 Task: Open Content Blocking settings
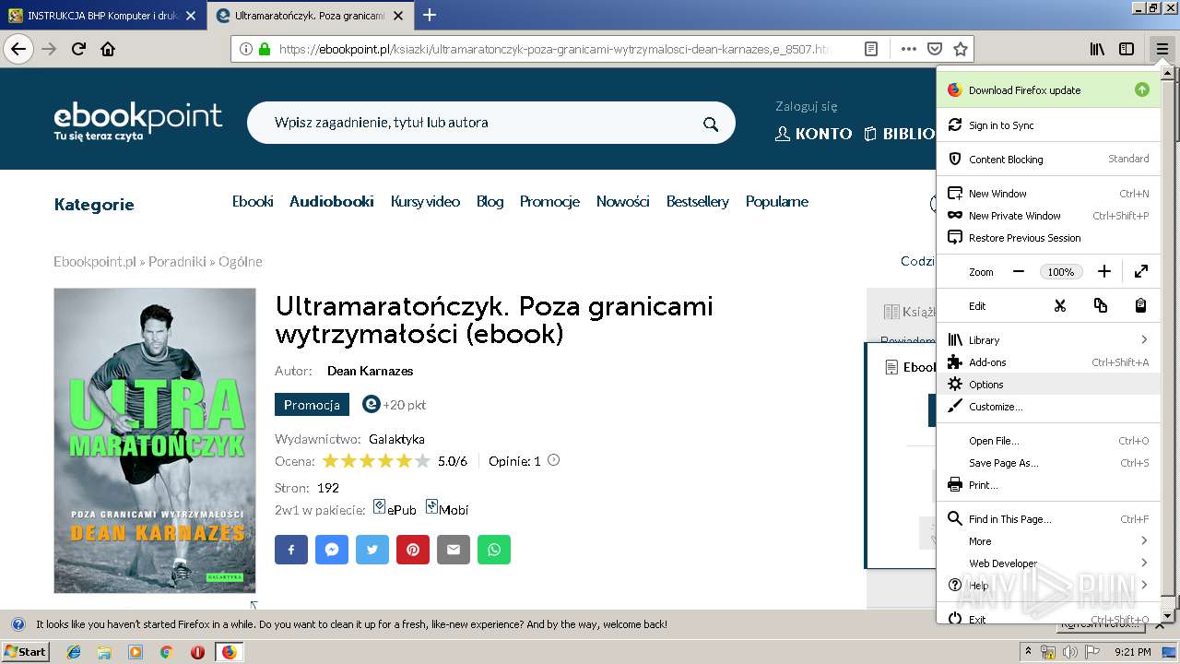1048,159
